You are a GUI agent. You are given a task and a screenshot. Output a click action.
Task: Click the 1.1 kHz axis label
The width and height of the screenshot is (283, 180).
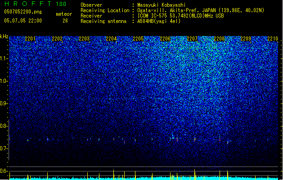4,58
